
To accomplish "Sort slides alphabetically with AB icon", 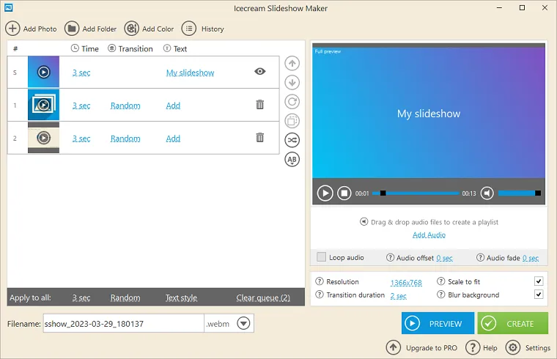I will pos(292,160).
